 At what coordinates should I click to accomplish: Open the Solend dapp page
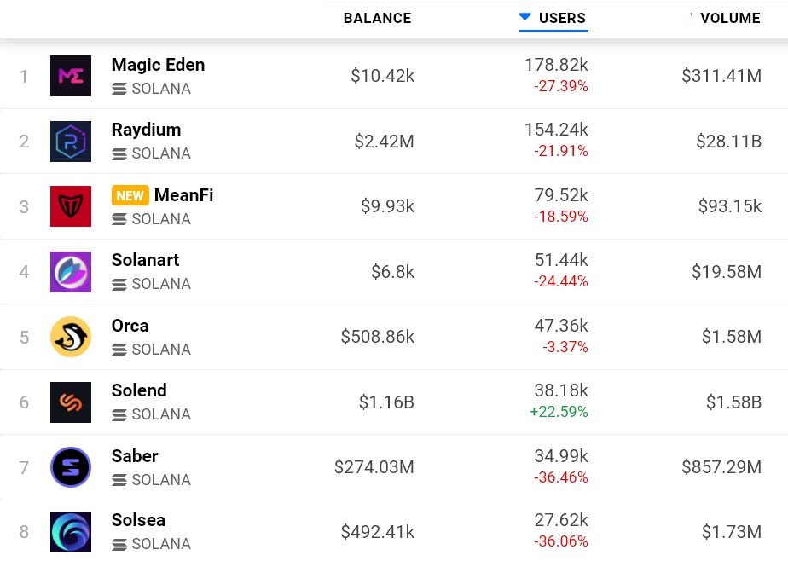click(139, 390)
